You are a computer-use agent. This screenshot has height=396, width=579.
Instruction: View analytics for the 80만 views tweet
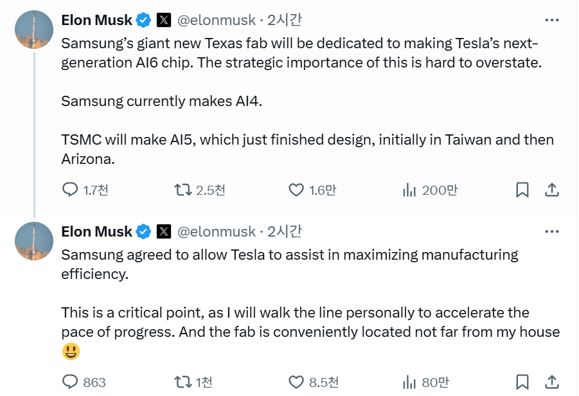pyautogui.click(x=409, y=382)
